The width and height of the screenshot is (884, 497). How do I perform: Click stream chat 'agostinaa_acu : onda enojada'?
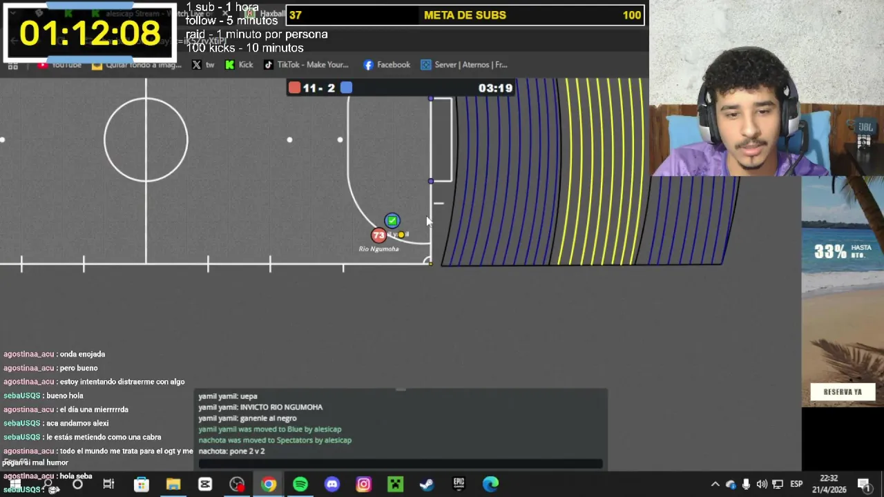click(x=54, y=354)
